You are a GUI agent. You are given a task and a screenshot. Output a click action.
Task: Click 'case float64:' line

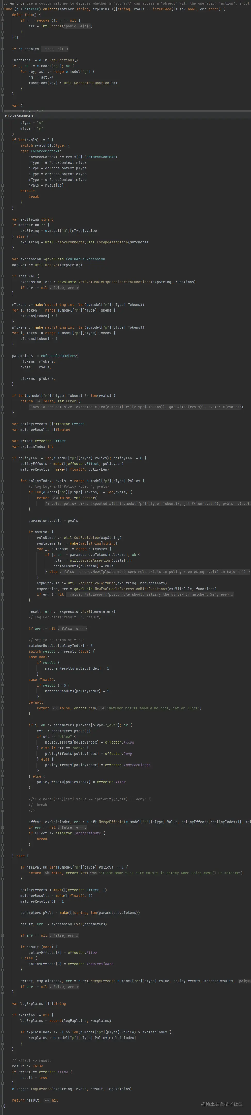coord(42,679)
